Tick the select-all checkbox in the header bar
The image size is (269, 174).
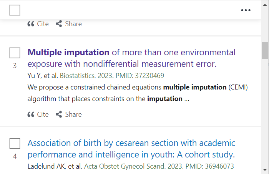(15, 10)
